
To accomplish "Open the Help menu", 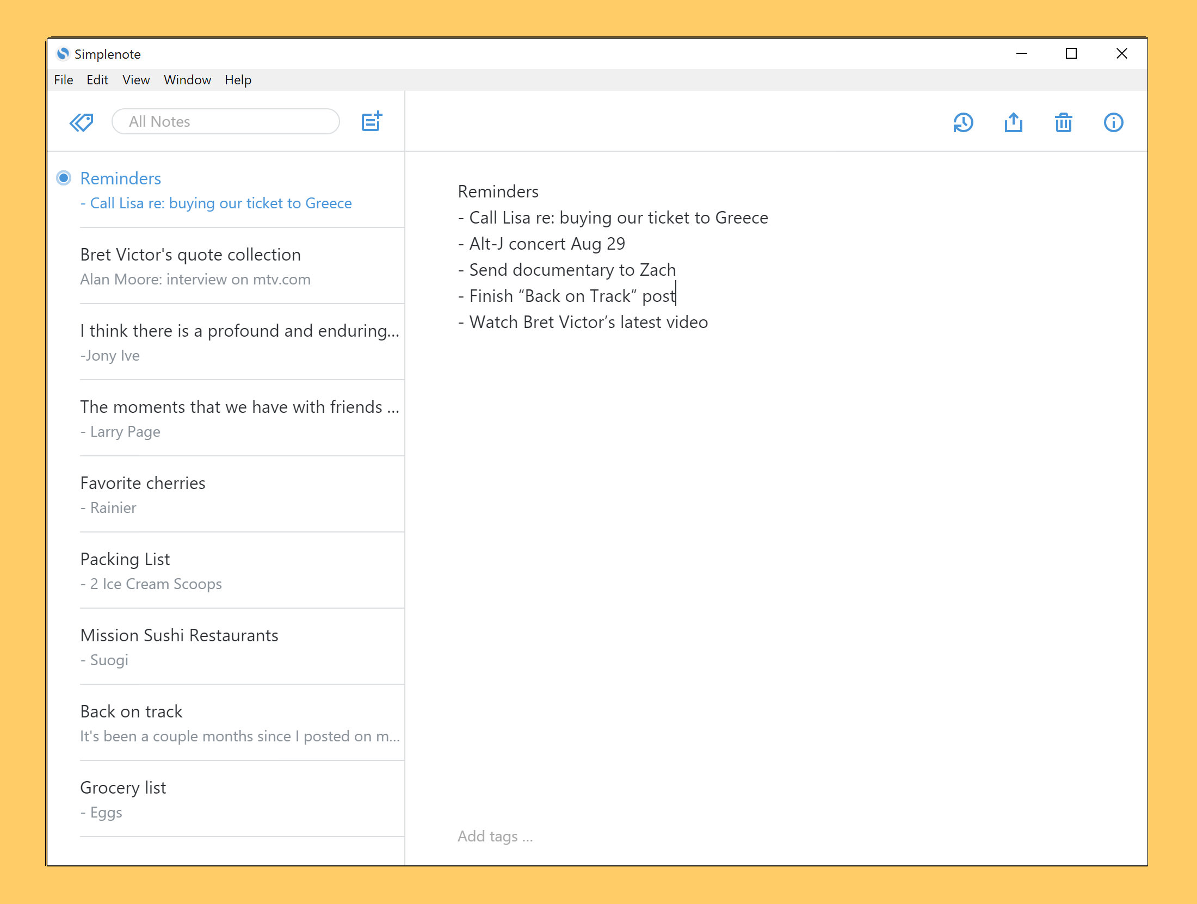I will pyautogui.click(x=238, y=80).
